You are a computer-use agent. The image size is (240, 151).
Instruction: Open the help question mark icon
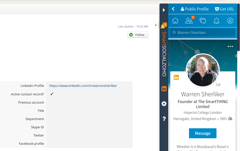pyautogui.click(x=164, y=119)
